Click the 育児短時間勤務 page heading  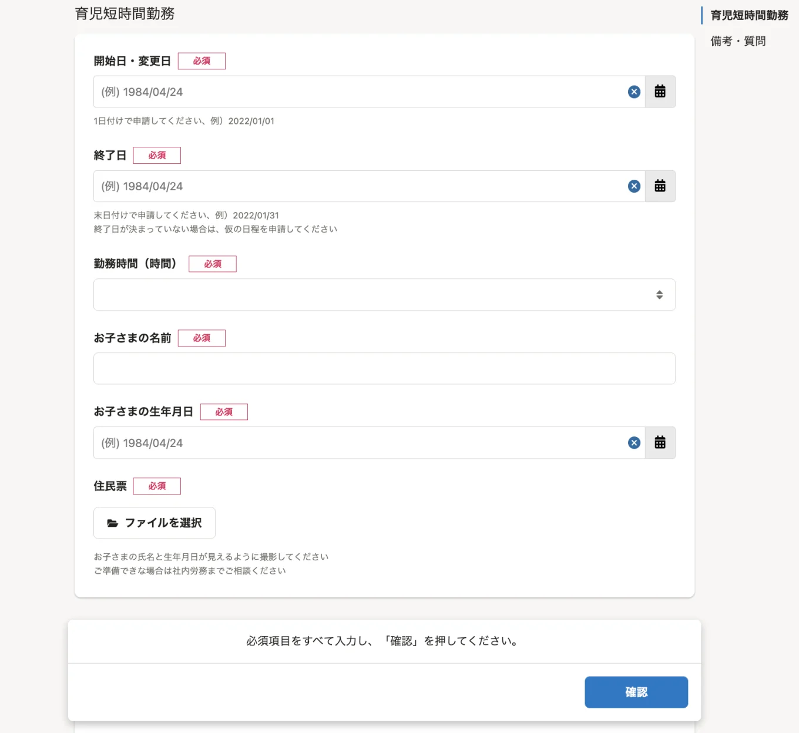[125, 14]
